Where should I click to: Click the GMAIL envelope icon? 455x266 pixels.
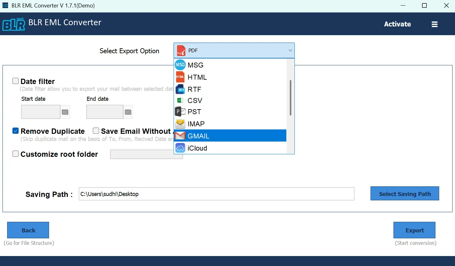point(180,136)
